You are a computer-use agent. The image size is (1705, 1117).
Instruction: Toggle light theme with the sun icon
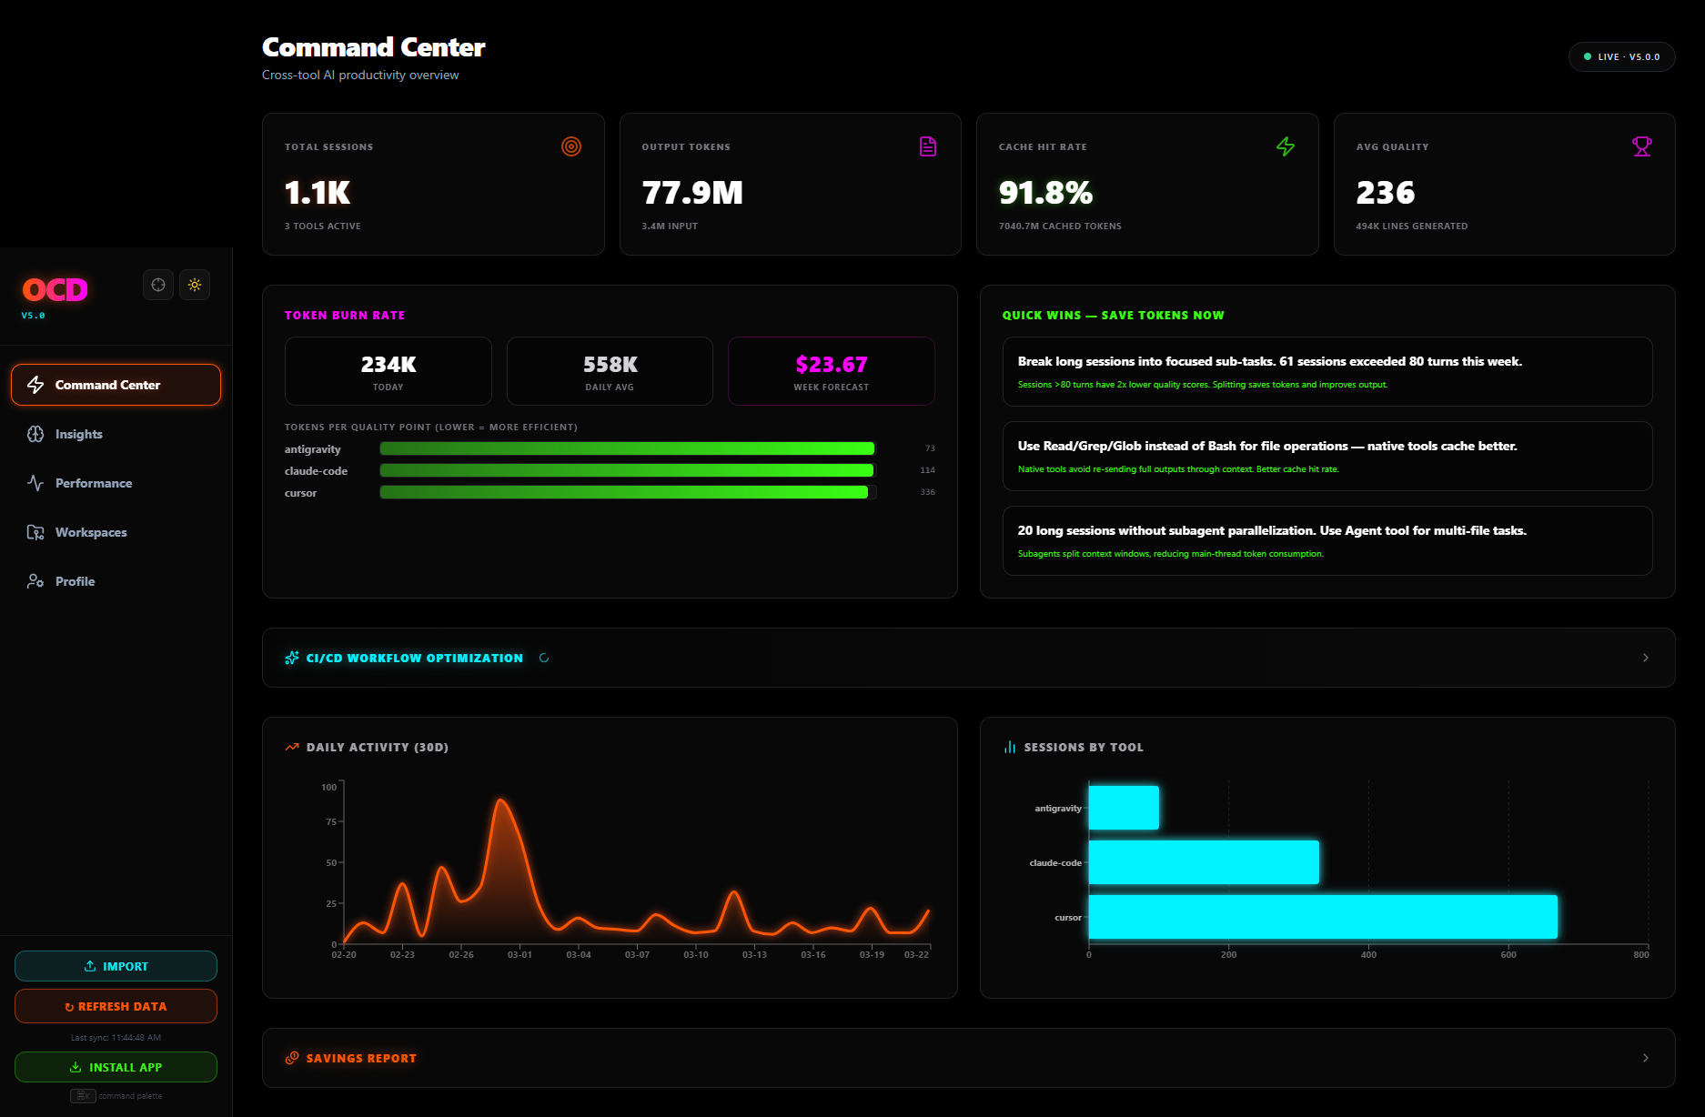click(195, 285)
